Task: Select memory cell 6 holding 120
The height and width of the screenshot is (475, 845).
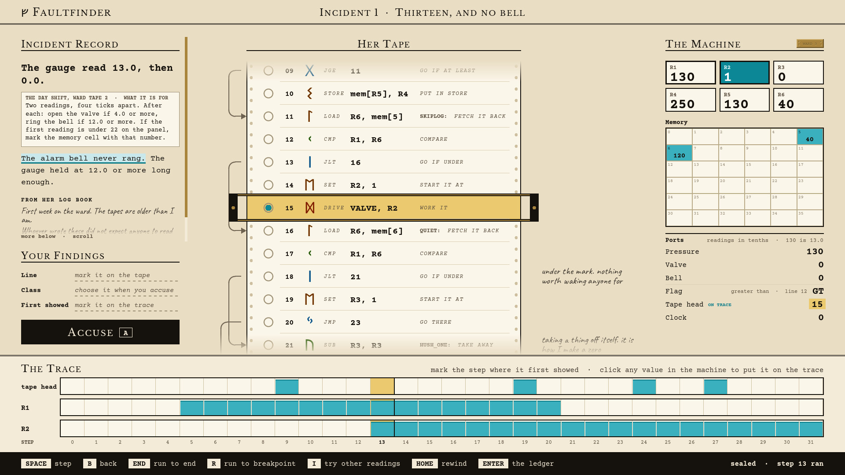Action: [x=679, y=153]
